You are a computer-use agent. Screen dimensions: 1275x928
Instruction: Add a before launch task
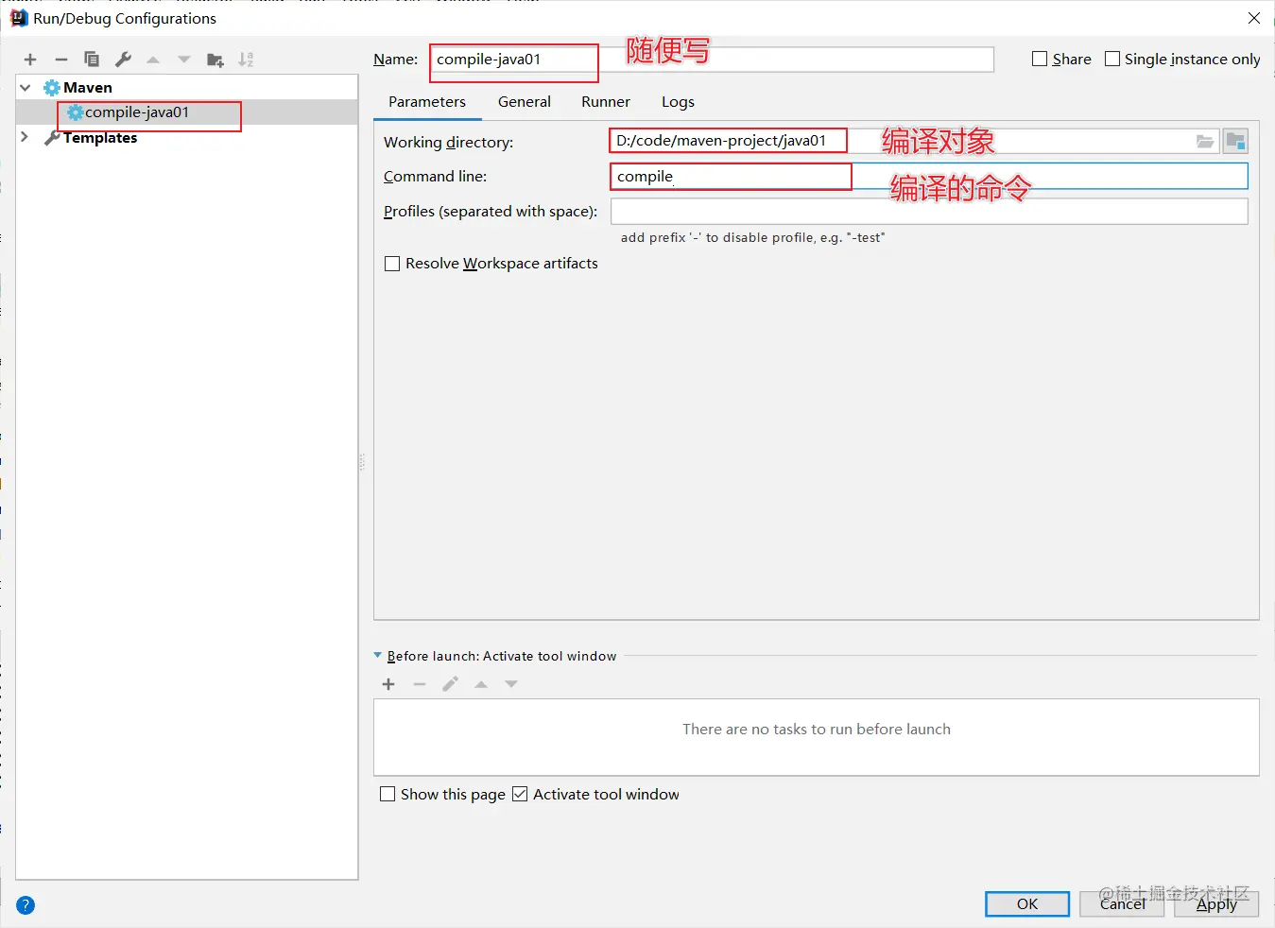[x=388, y=684]
